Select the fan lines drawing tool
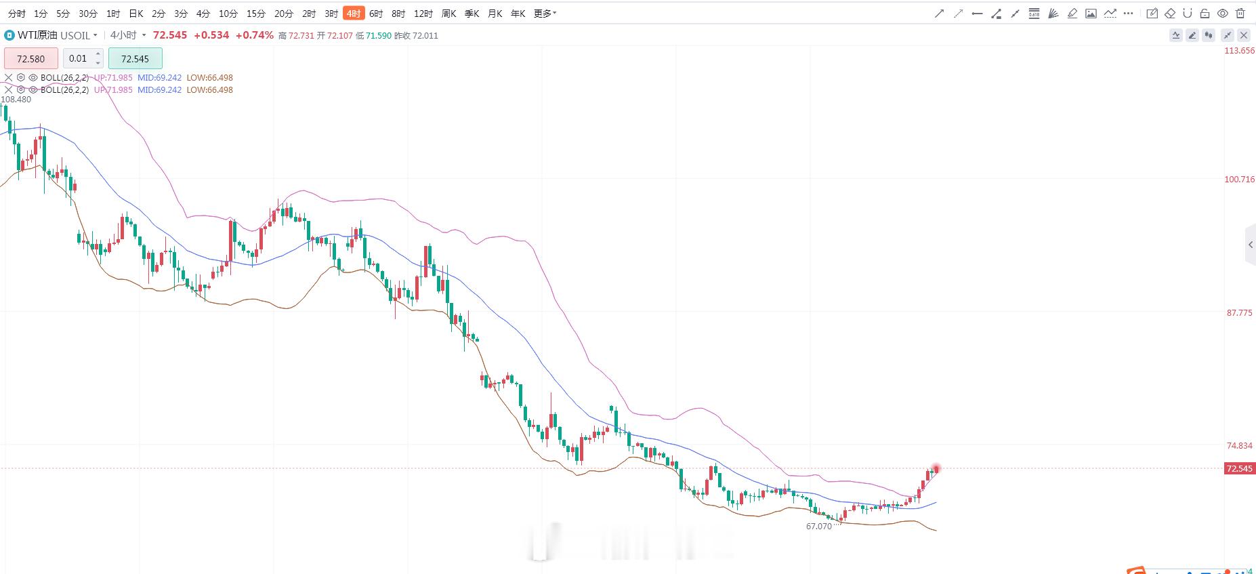 click(x=1053, y=14)
